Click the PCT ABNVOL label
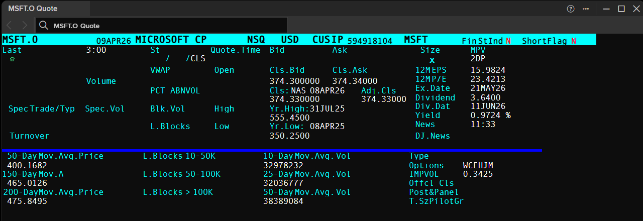This screenshot has height=221, width=643. [x=175, y=91]
